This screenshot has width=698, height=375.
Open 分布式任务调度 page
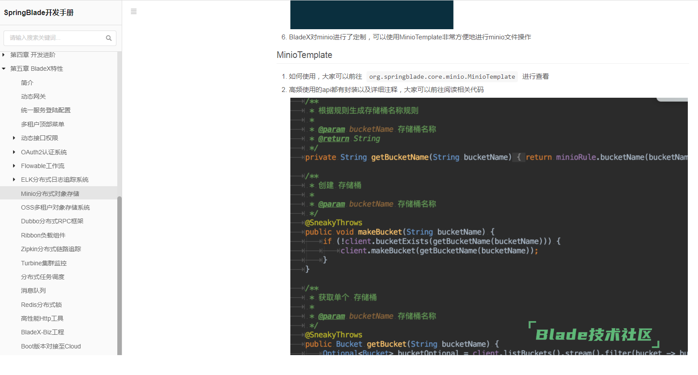click(42, 277)
